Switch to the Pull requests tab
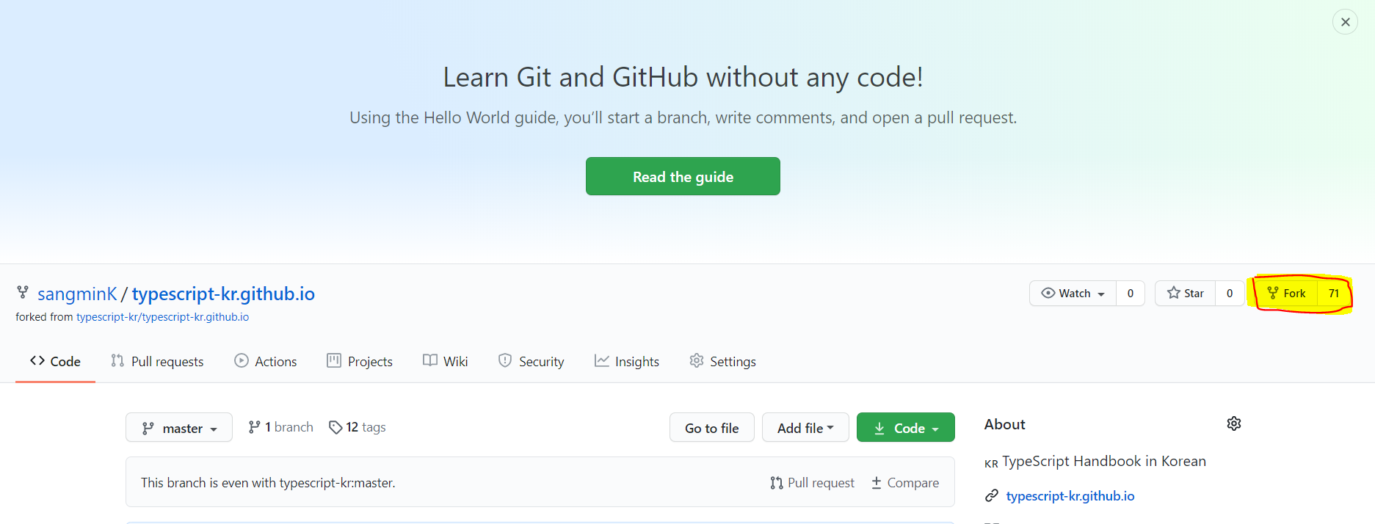The width and height of the screenshot is (1375, 524). click(157, 361)
